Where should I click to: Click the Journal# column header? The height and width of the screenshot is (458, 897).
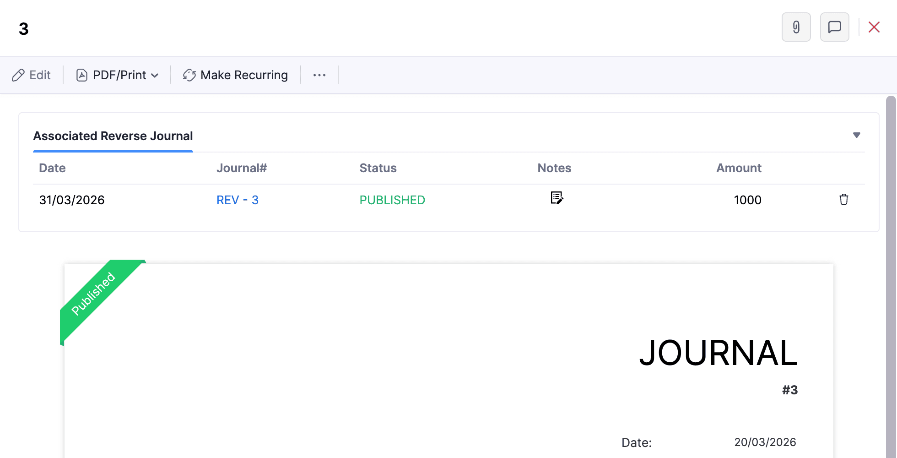coord(242,168)
